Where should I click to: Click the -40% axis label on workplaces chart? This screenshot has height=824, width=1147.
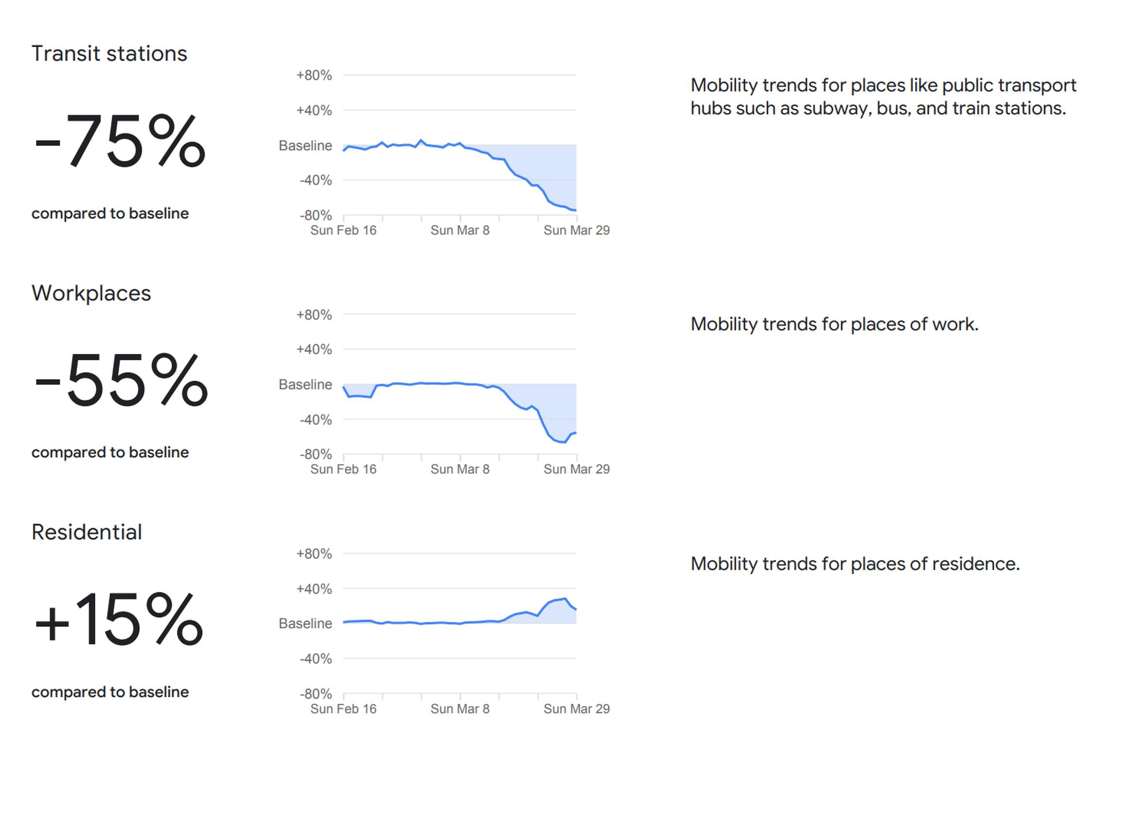pyautogui.click(x=316, y=420)
